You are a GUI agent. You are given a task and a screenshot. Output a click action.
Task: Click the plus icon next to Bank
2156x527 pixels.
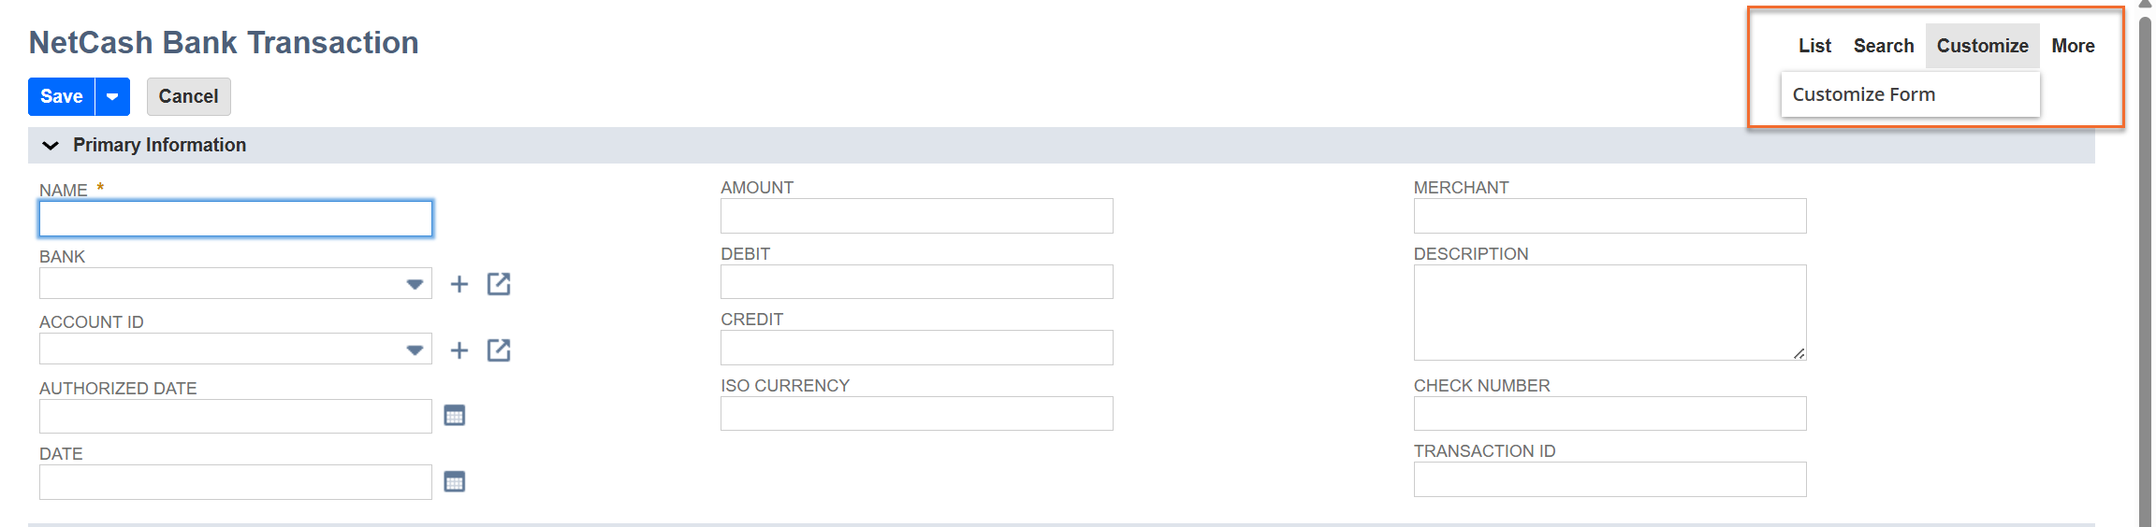[x=459, y=284]
